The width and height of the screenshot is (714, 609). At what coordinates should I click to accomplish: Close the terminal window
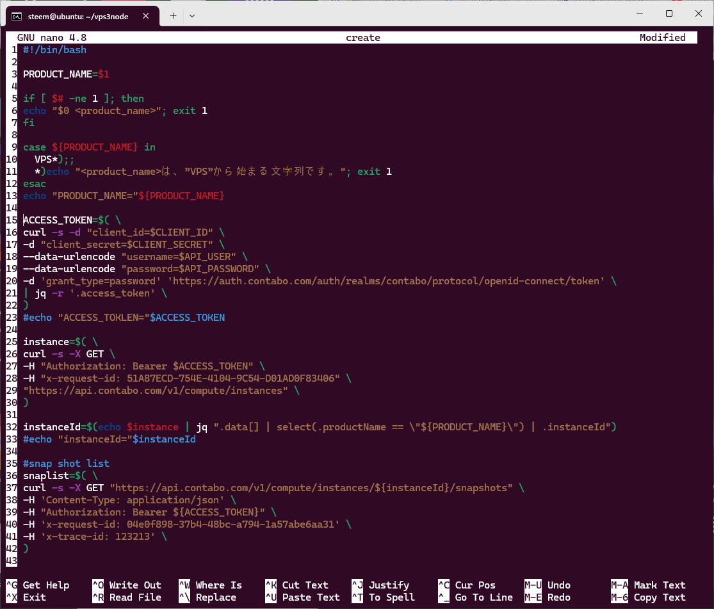[x=699, y=13]
